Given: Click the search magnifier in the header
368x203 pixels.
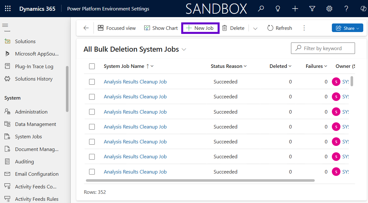Looking at the screenshot, I should (261, 9).
